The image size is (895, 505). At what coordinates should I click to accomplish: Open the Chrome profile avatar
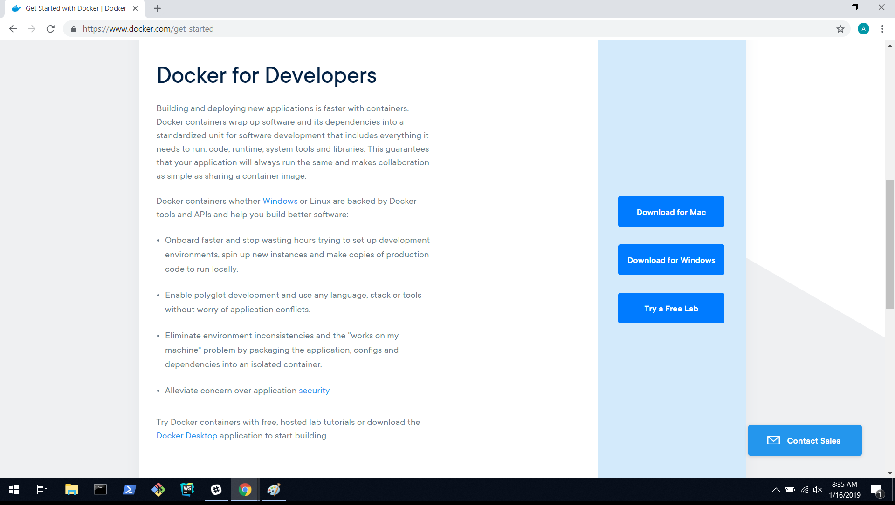[x=863, y=29]
